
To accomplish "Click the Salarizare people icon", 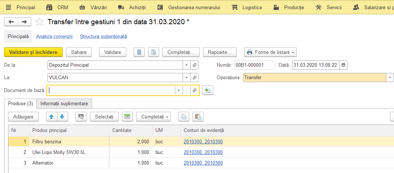I will pyautogui.click(x=356, y=7).
